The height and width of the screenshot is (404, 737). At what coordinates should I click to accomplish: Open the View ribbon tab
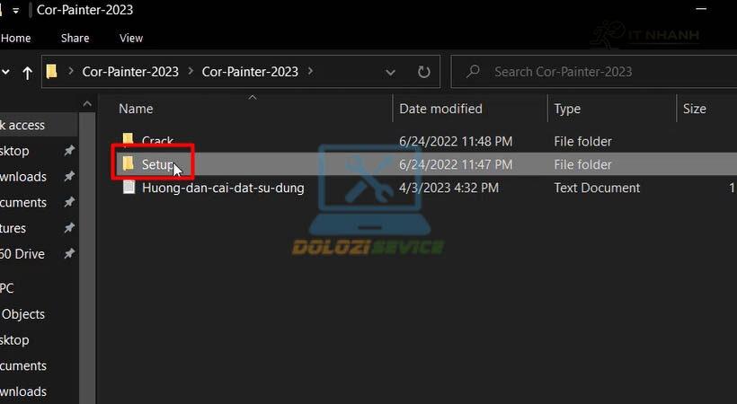pyautogui.click(x=131, y=38)
